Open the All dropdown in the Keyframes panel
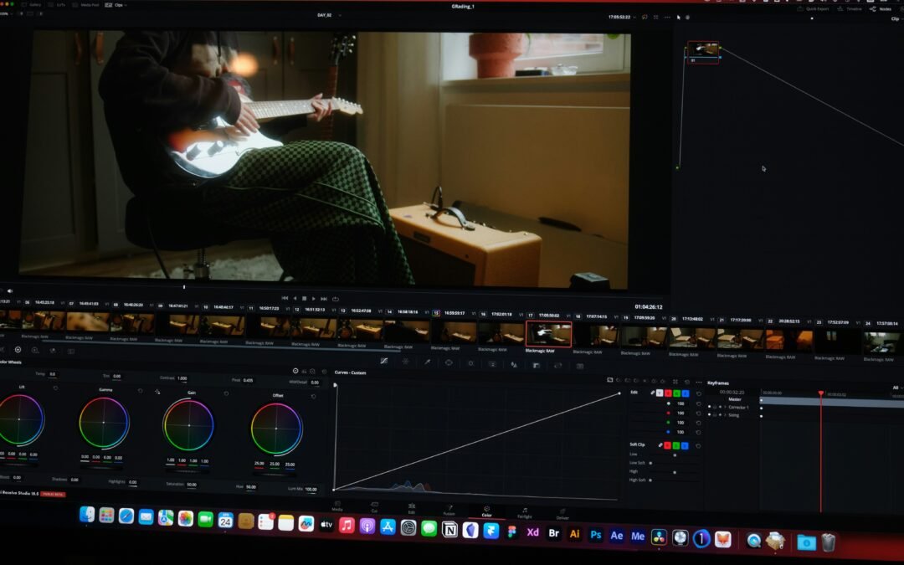904x565 pixels. click(895, 387)
